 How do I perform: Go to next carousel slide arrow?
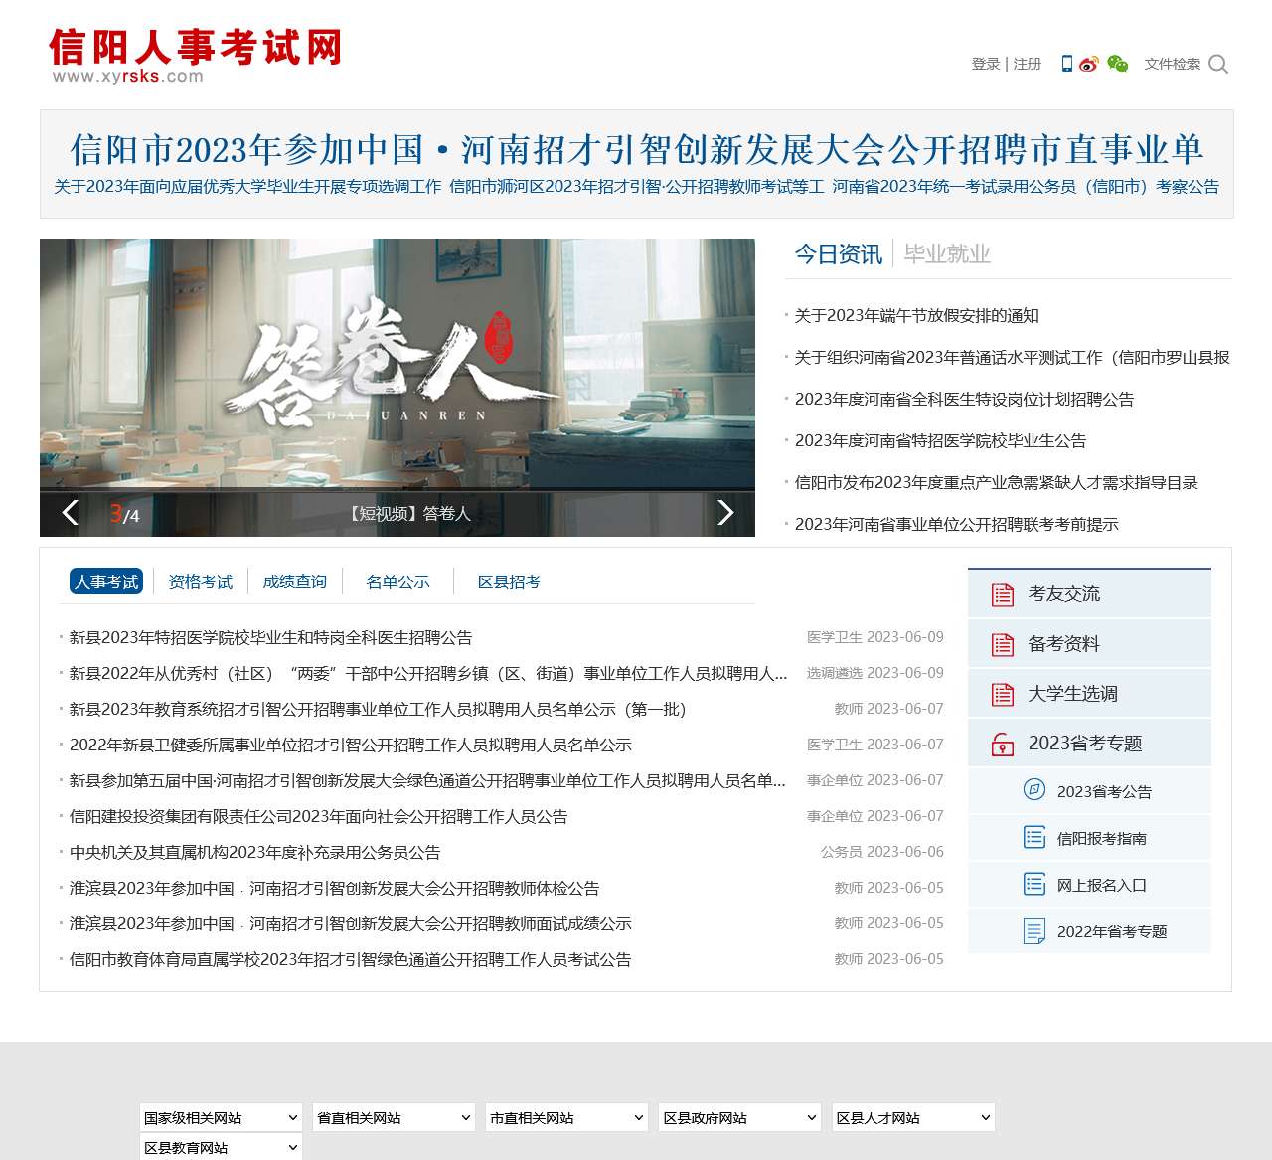pyautogui.click(x=725, y=512)
